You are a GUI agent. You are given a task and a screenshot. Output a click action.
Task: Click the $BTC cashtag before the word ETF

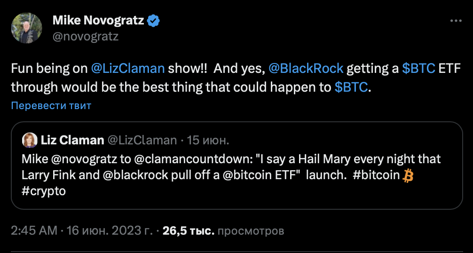(x=418, y=69)
